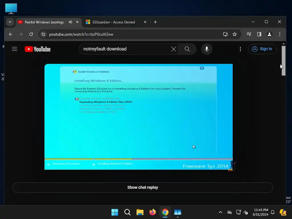Open the desktop computer icon

(x=11, y=9)
